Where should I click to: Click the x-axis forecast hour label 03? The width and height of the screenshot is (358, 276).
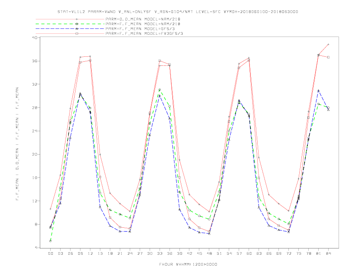60,253
